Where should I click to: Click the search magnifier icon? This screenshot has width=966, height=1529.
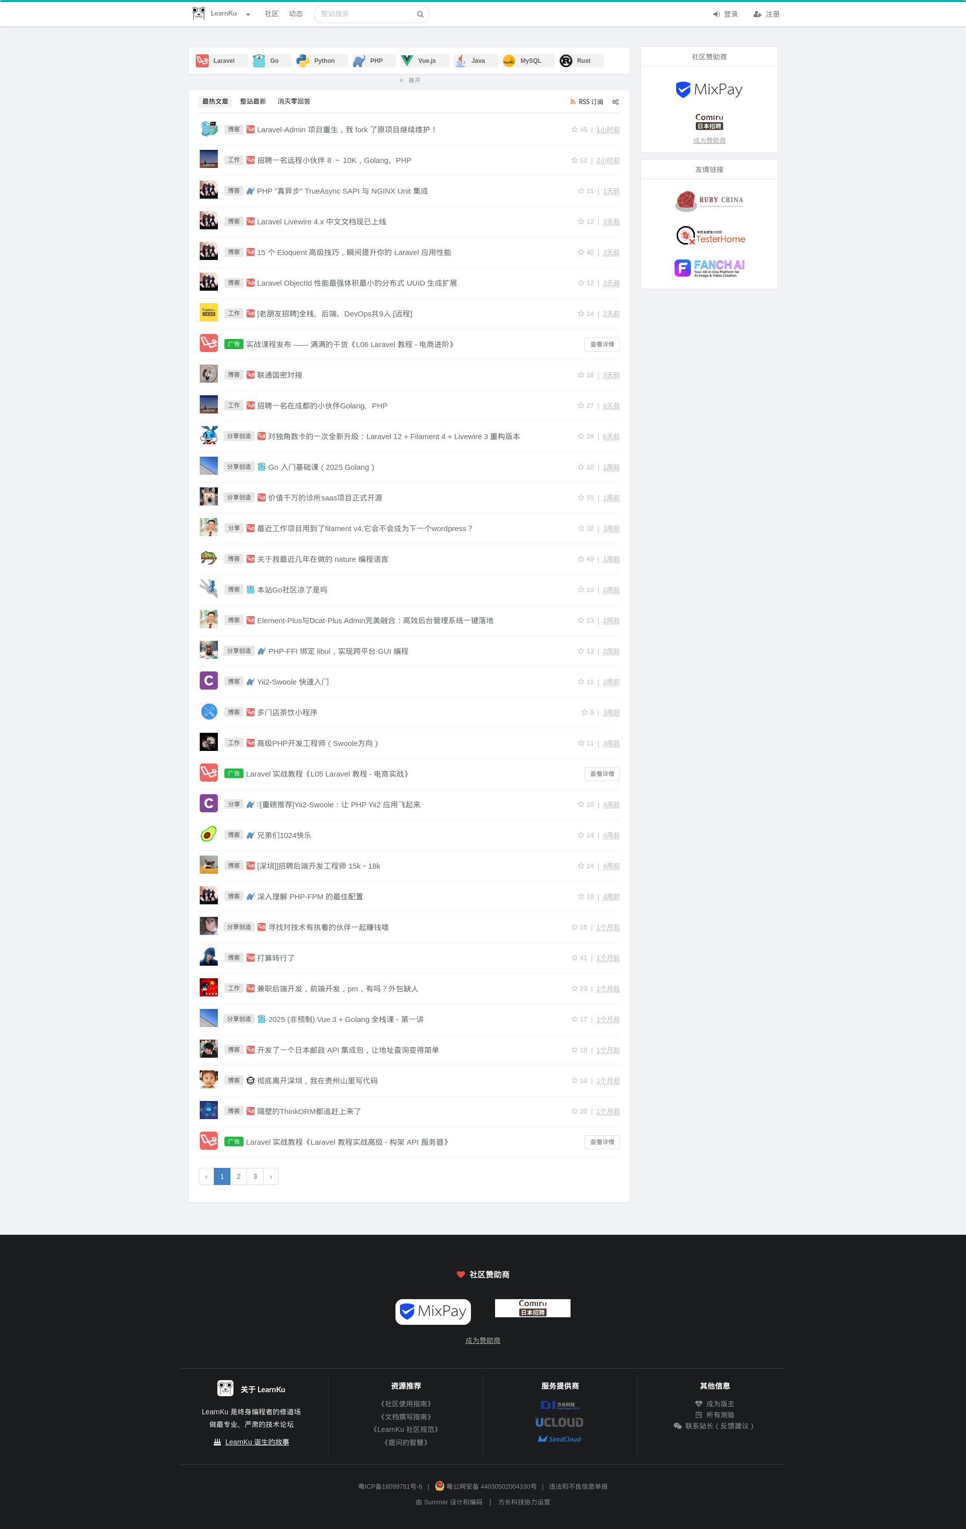420,15
